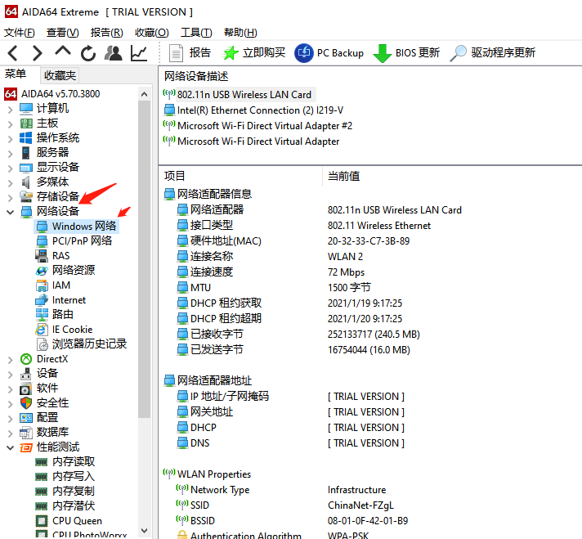This screenshot has width=582, height=539.
Task: Go back with the left arrow toolbar icon
Action: click(12, 53)
